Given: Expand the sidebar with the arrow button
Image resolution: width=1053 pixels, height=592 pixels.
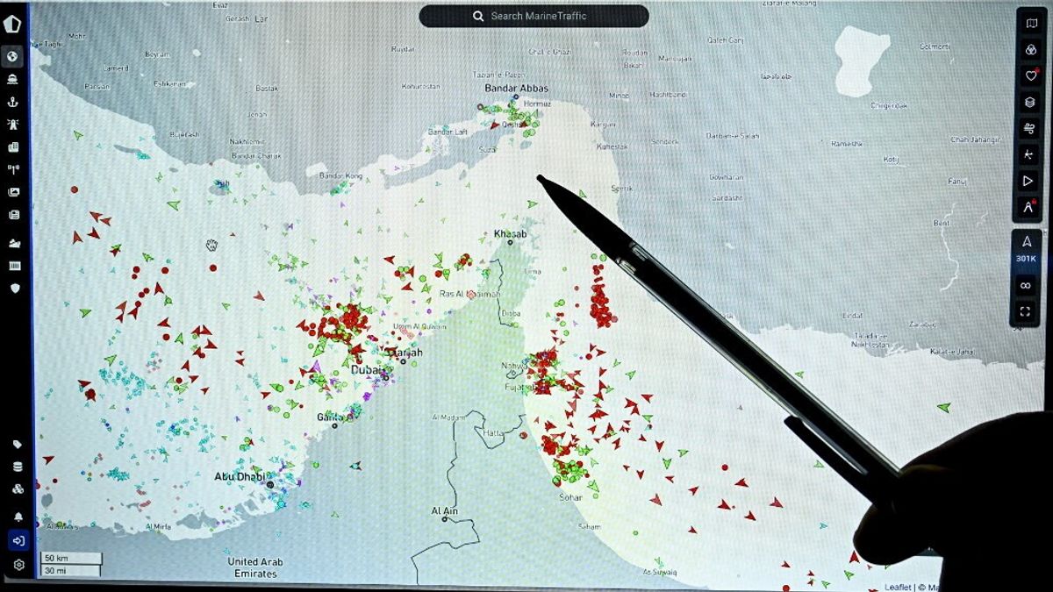Looking at the screenshot, I should tap(18, 540).
